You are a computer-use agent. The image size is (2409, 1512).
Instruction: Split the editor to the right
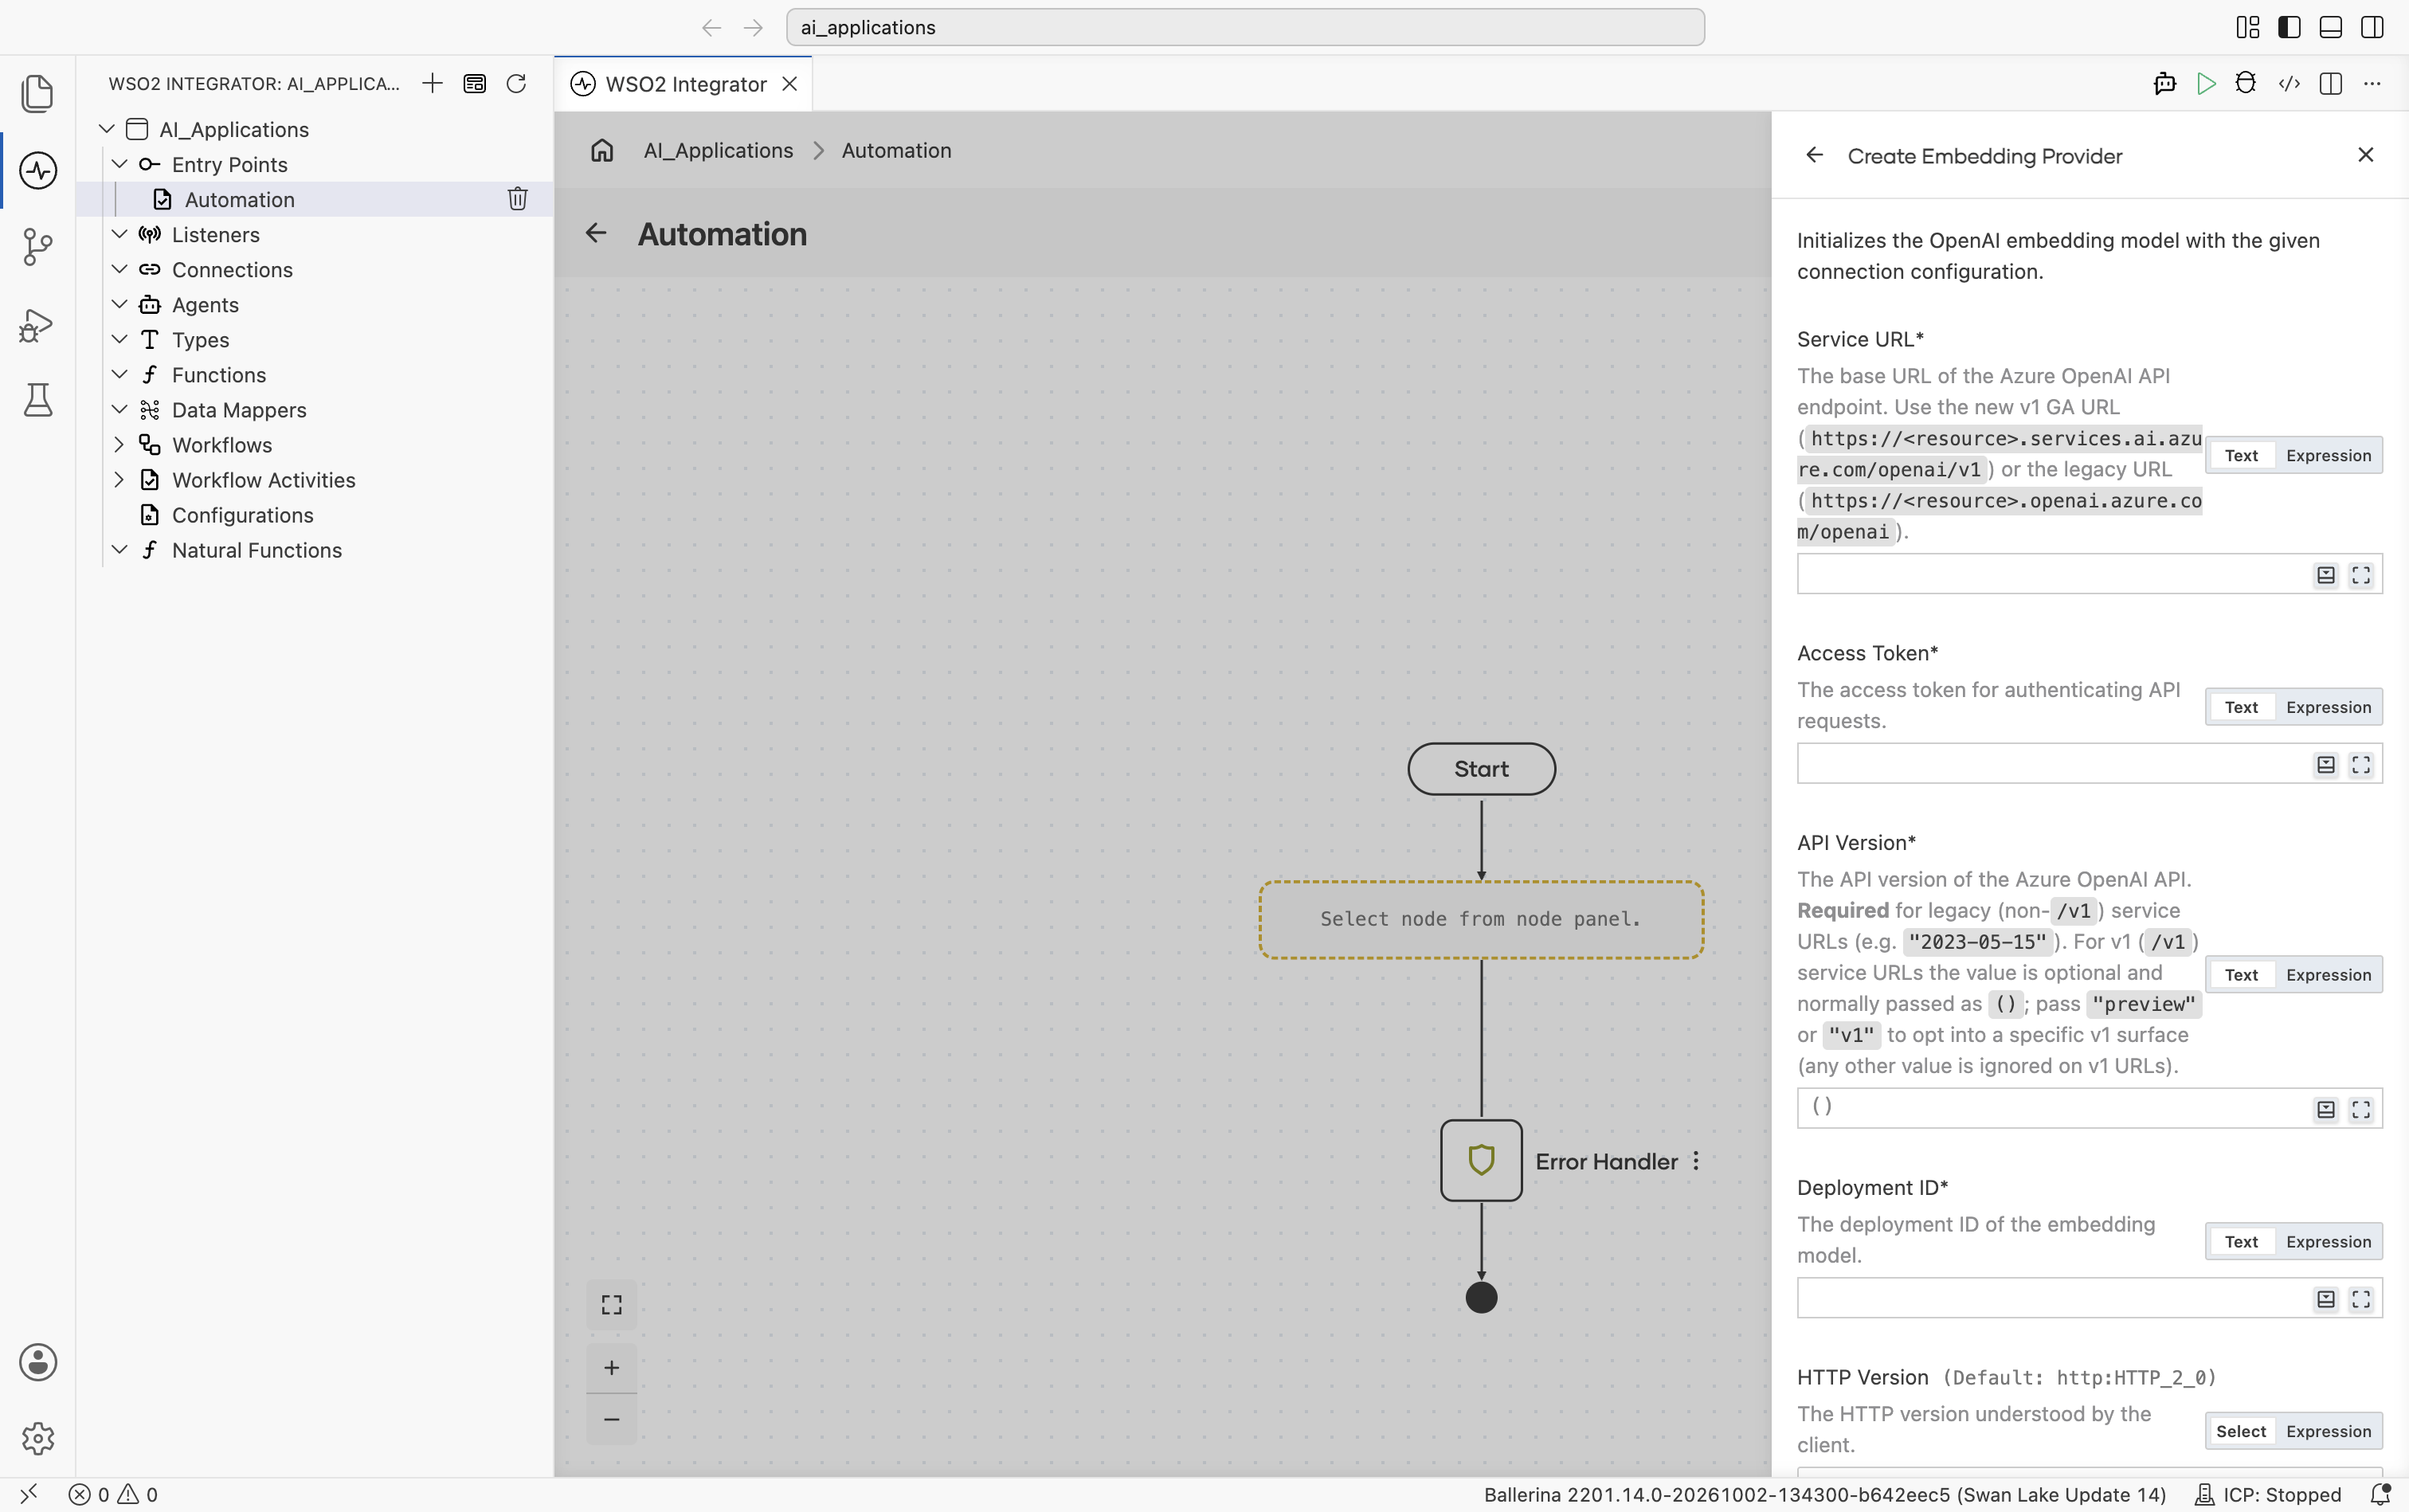point(2330,83)
